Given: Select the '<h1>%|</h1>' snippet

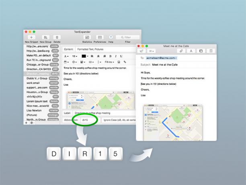Looking at the screenshot, I should point(42,97).
